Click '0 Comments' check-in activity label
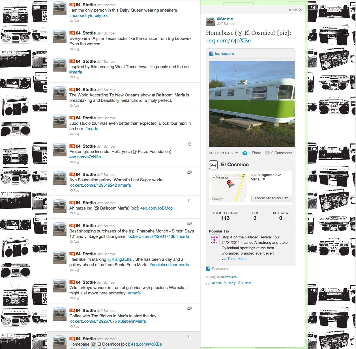 pos(282,153)
